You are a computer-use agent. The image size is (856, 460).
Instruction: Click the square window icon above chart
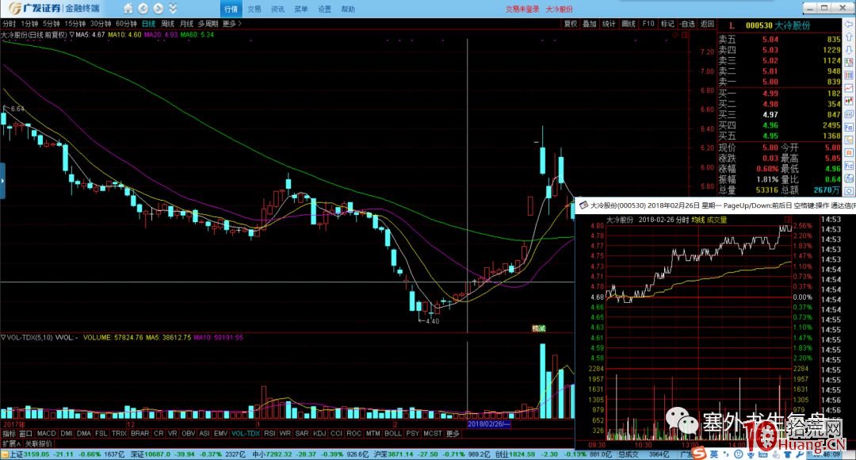[x=685, y=35]
